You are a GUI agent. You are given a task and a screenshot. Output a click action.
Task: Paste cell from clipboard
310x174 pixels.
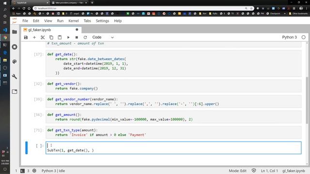[x=60, y=37]
